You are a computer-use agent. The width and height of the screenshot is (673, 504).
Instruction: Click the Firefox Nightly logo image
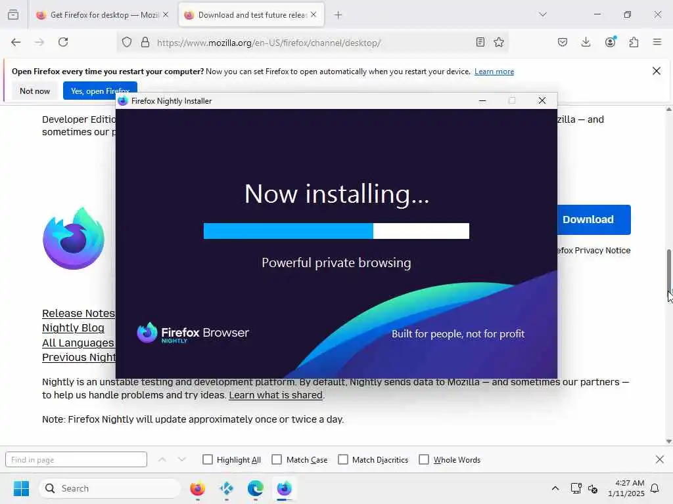[x=74, y=238]
